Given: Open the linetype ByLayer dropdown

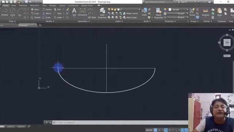Looking at the screenshot, I should 178,17.
